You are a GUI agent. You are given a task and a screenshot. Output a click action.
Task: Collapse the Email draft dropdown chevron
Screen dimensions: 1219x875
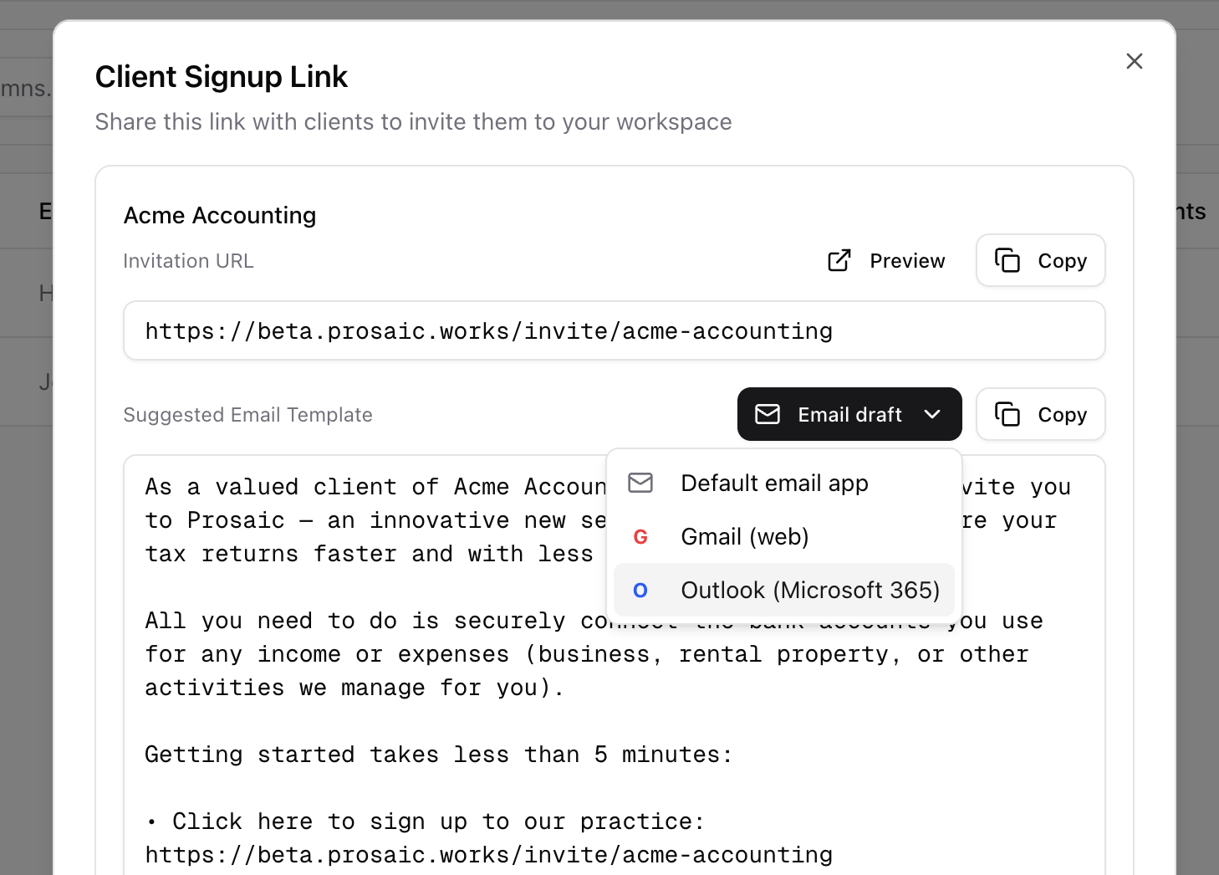[x=932, y=414]
